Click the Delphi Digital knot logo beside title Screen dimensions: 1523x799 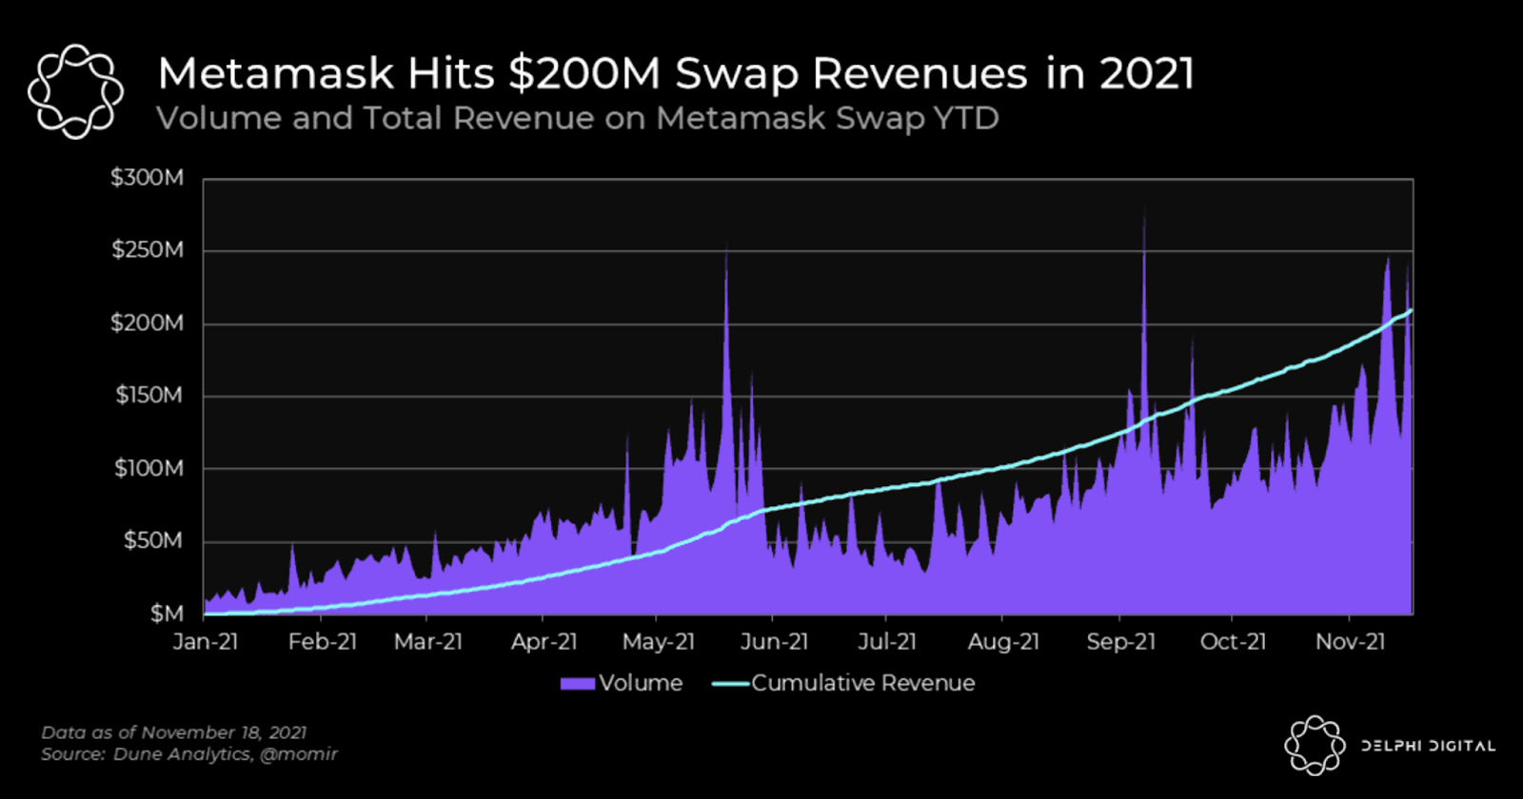coord(75,92)
